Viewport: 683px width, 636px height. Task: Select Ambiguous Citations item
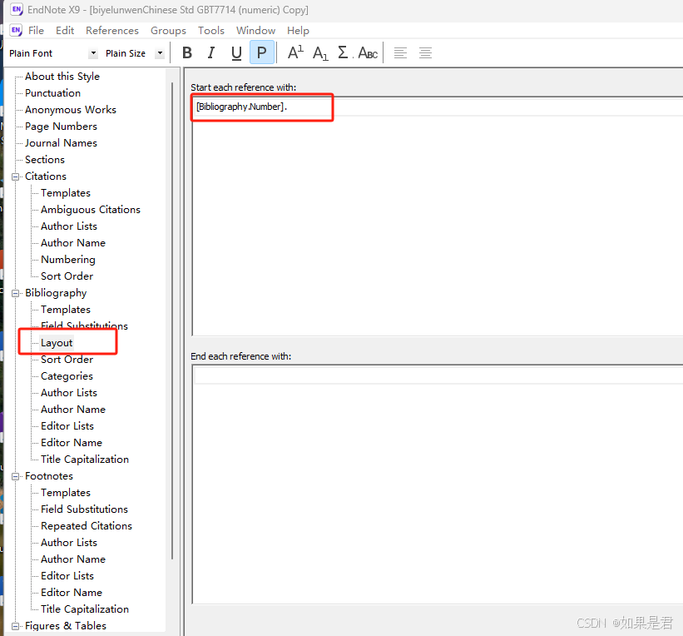point(91,210)
